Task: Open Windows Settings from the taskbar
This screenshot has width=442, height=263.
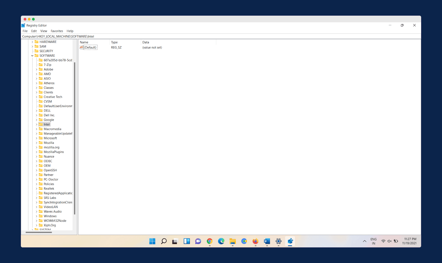Action: [278, 241]
